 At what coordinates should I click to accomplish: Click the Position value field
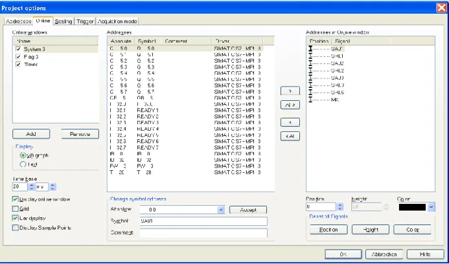coord(321,206)
